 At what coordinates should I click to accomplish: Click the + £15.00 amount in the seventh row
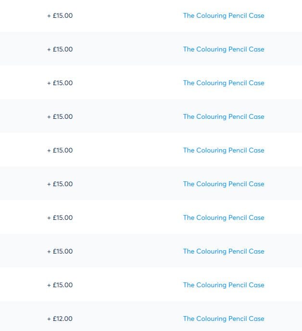(60, 217)
